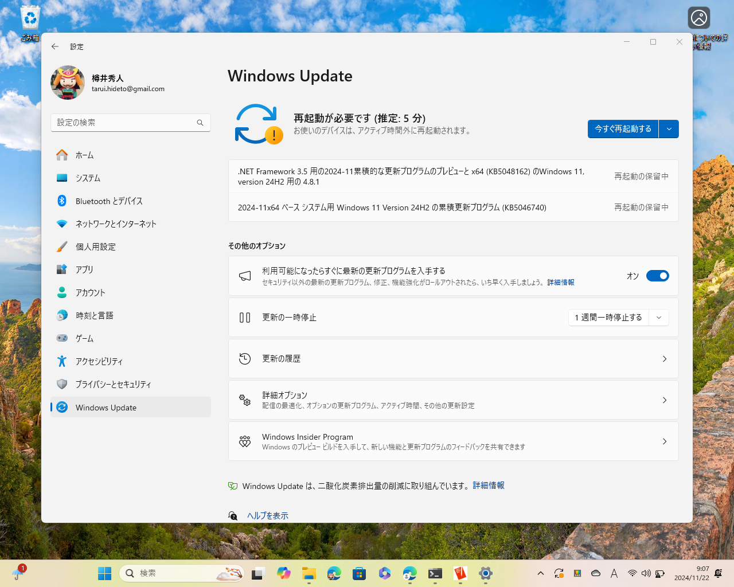Select 時刻と言語 in the sidebar

pyautogui.click(x=131, y=316)
